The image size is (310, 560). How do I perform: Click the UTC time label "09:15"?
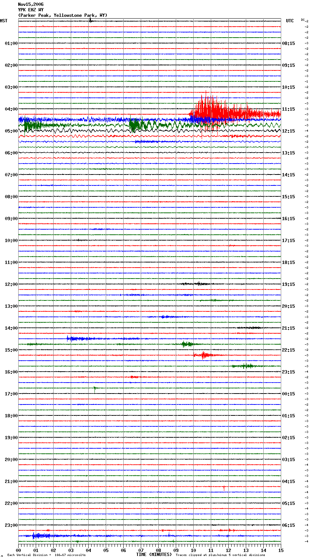[x=288, y=65]
